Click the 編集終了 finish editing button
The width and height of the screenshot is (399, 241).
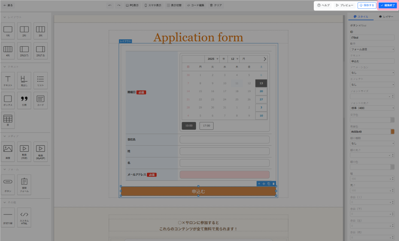[388, 5]
